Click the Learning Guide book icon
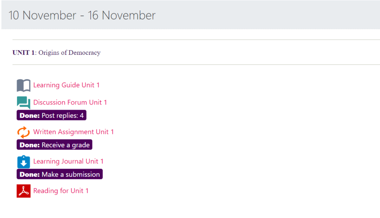The height and width of the screenshot is (218, 380). (x=23, y=85)
